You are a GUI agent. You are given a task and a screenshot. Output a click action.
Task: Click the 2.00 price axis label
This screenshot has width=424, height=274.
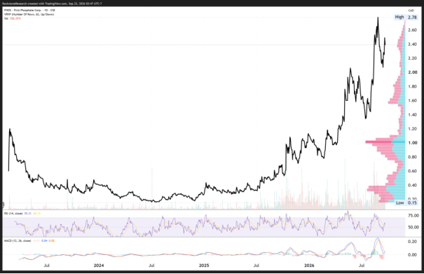tap(412, 72)
